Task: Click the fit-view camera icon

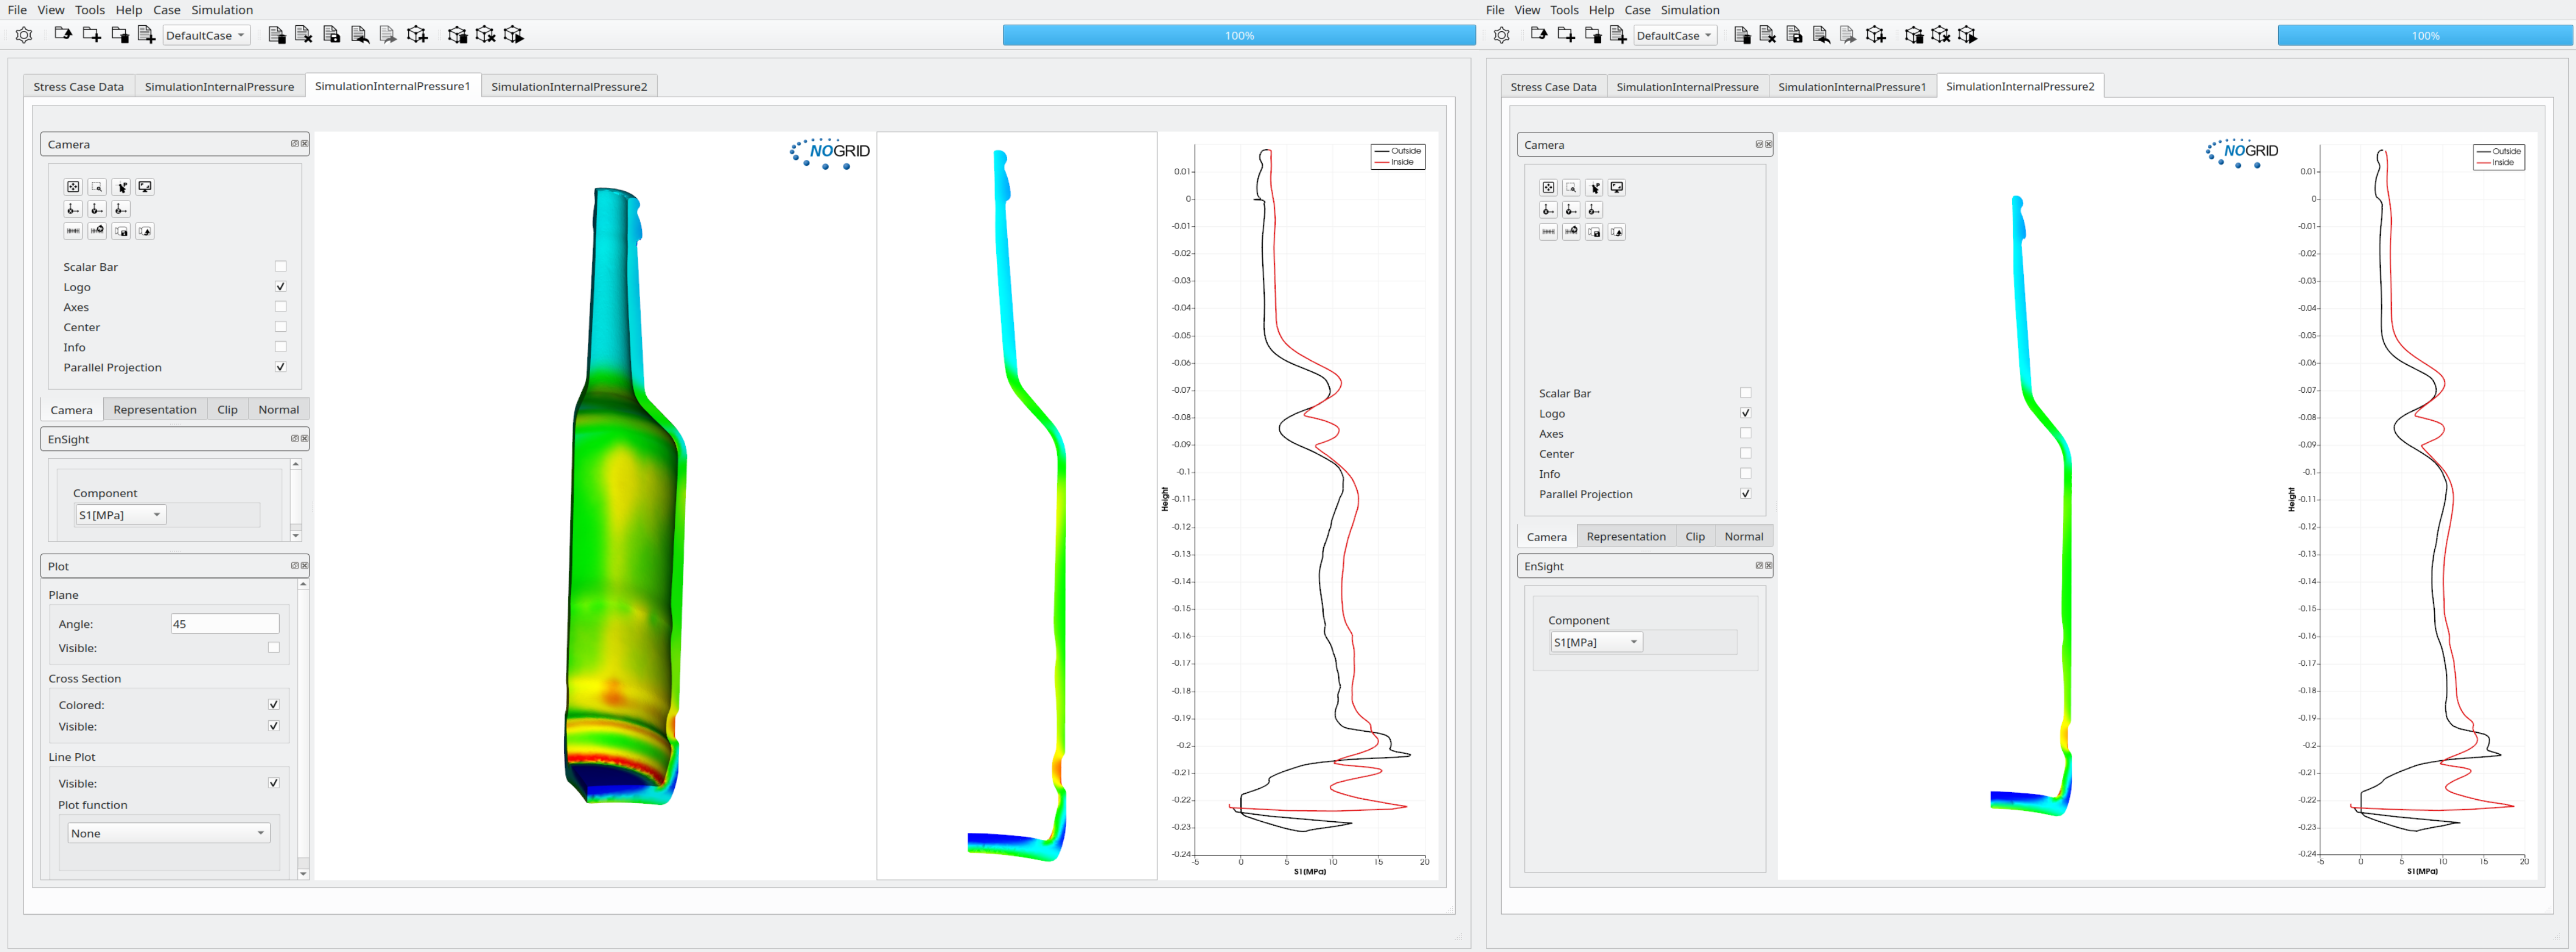Action: pyautogui.click(x=73, y=187)
